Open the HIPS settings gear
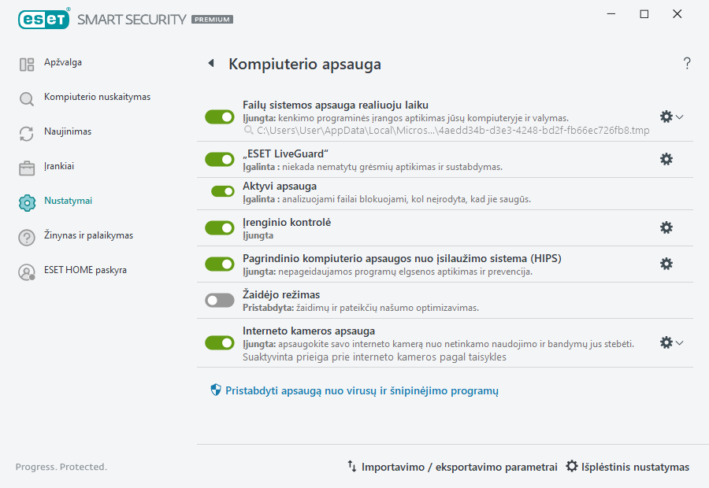 (x=666, y=264)
